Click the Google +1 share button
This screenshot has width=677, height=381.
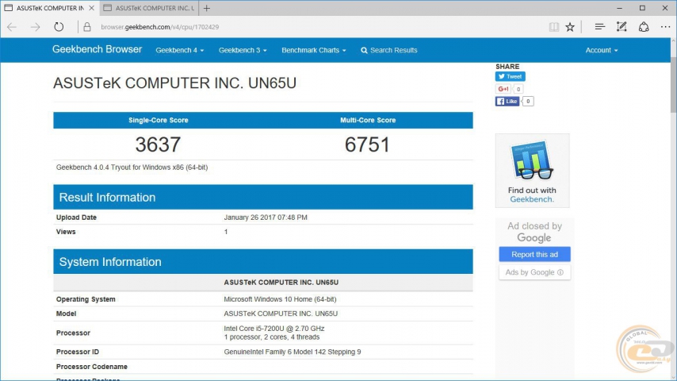(x=503, y=89)
